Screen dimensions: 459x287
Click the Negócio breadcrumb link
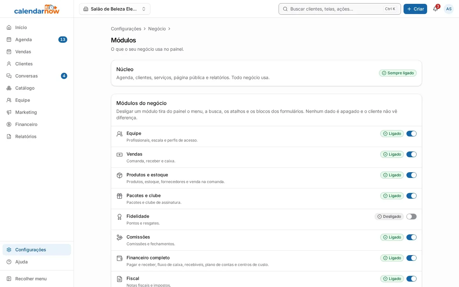click(157, 29)
